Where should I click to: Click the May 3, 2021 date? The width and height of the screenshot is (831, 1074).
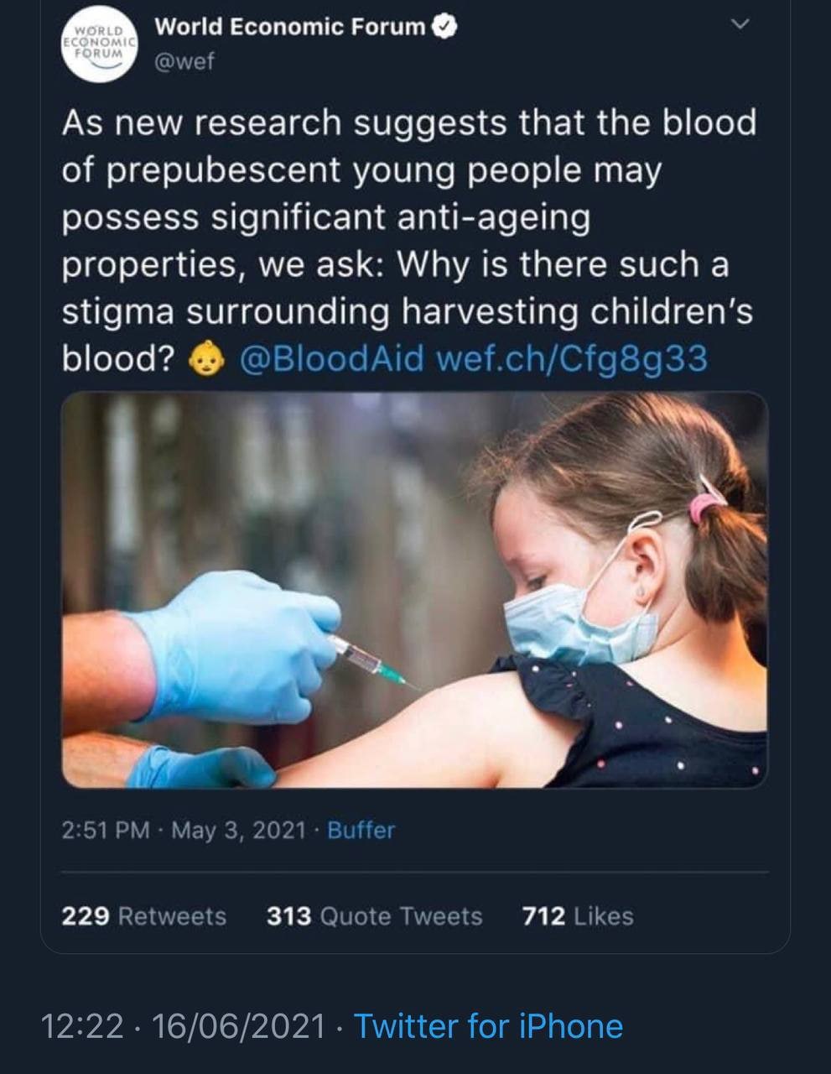239,831
